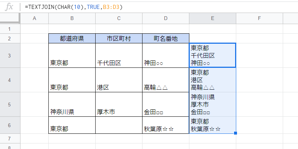Click the 町名番地 header cell
The image size is (298, 149).
(x=166, y=39)
